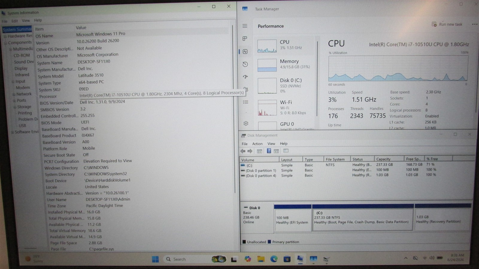This screenshot has height=269, width=479.
Task: Click Run new task button
Action: [447, 24]
